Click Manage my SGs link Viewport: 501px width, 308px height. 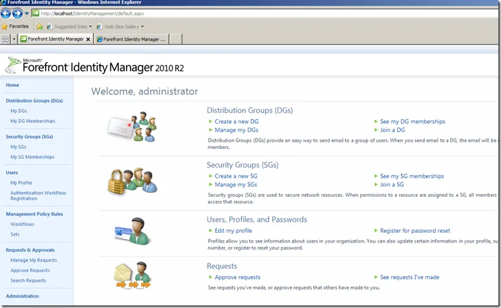(x=236, y=184)
